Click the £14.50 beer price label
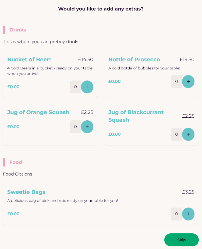202x249 pixels. tap(86, 59)
